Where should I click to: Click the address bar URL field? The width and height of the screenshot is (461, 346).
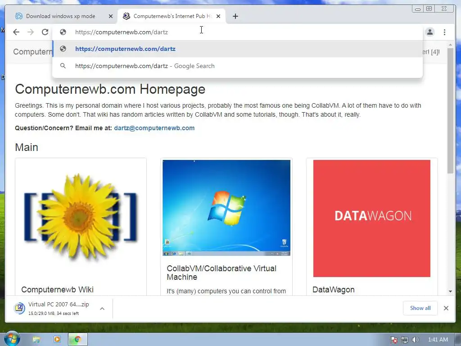(x=237, y=32)
